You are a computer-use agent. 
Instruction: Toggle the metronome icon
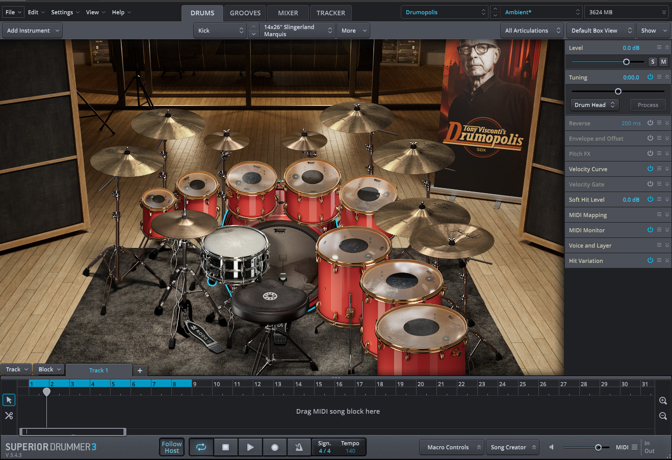point(299,447)
